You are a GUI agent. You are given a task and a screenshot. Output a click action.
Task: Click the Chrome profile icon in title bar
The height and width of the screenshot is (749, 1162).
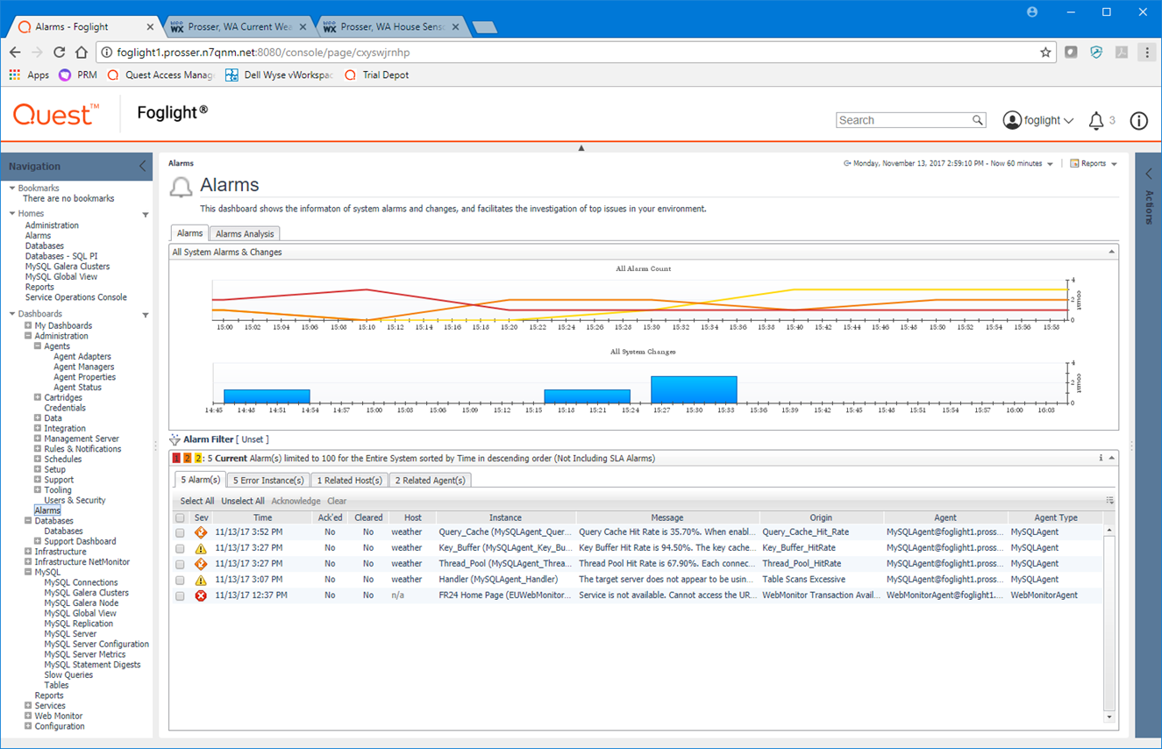1032,12
